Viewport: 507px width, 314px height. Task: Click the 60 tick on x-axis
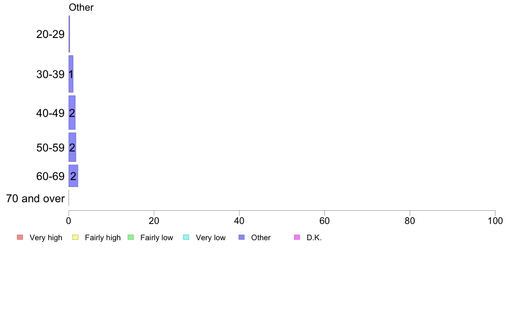(x=324, y=221)
